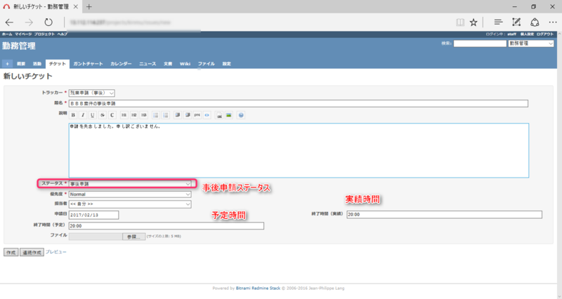The width and height of the screenshot is (562, 299).
Task: Click the ホーム top menu link
Action: 7,34
